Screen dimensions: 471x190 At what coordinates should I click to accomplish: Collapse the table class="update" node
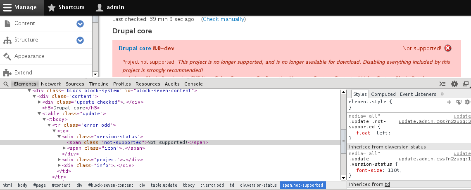[x=39, y=114]
